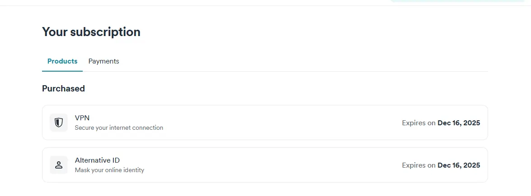Click the "Purchased" section heading
This screenshot has height=196, width=531.
click(x=63, y=88)
